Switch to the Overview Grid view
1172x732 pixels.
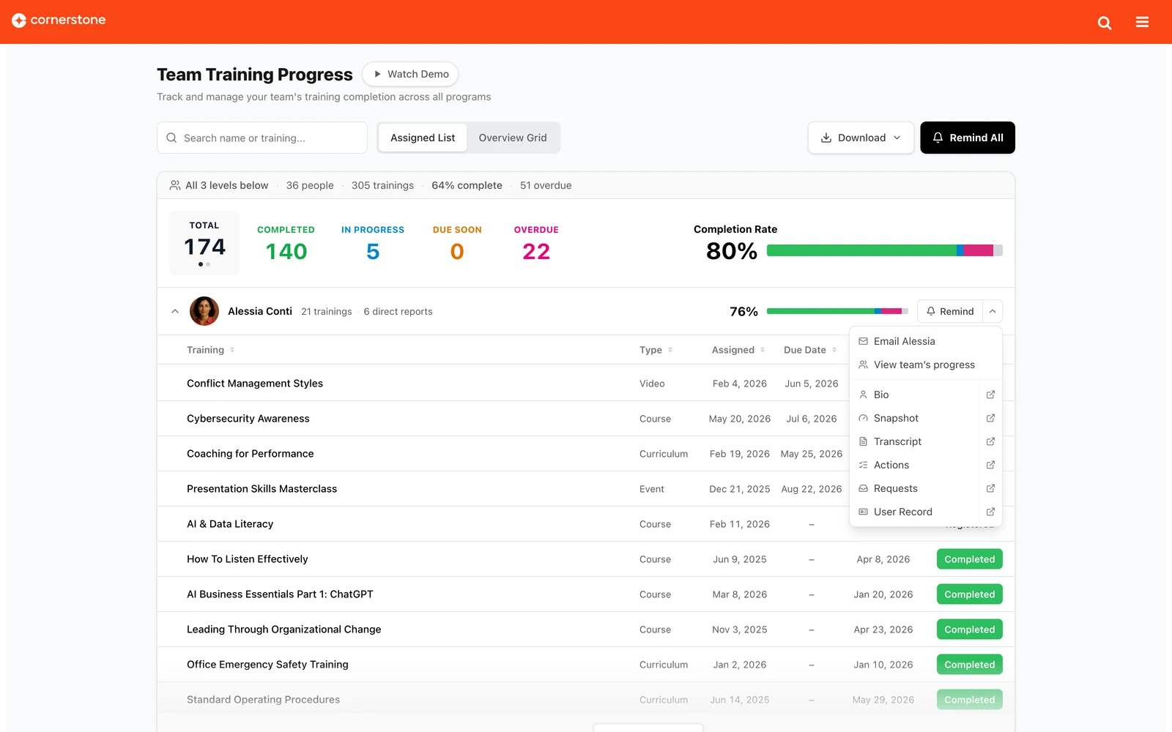tap(513, 138)
